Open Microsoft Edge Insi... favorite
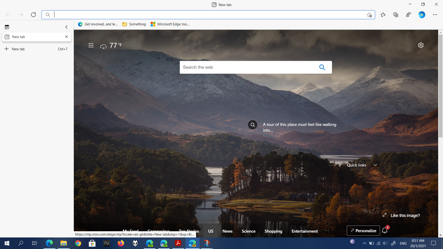The width and height of the screenshot is (443, 249). pyautogui.click(x=170, y=24)
